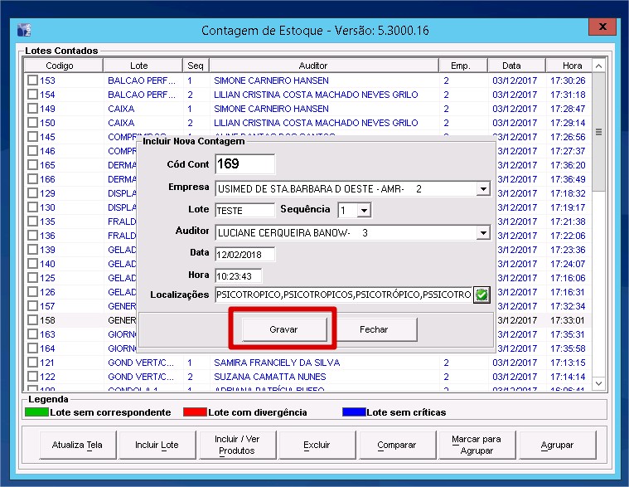The image size is (629, 487).
Task: Open the Sequência dropdown
Action: (x=365, y=211)
